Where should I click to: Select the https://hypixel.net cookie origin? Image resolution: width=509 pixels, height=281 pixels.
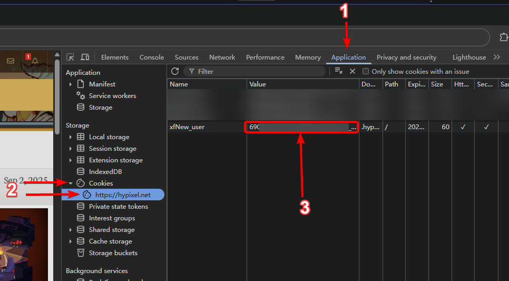(123, 195)
